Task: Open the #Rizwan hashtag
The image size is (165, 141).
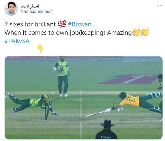Action: [79, 24]
